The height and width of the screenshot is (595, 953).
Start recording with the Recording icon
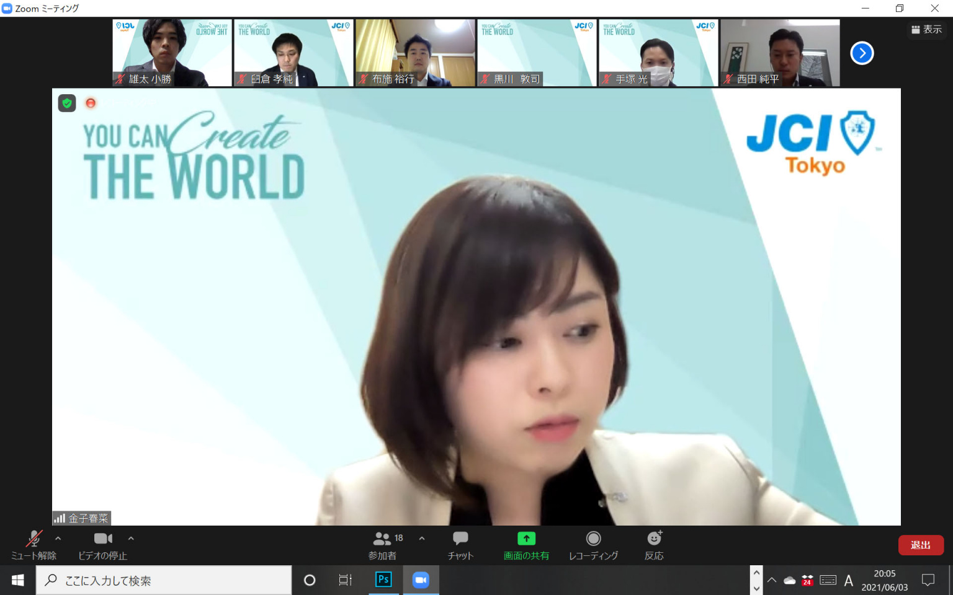593,539
